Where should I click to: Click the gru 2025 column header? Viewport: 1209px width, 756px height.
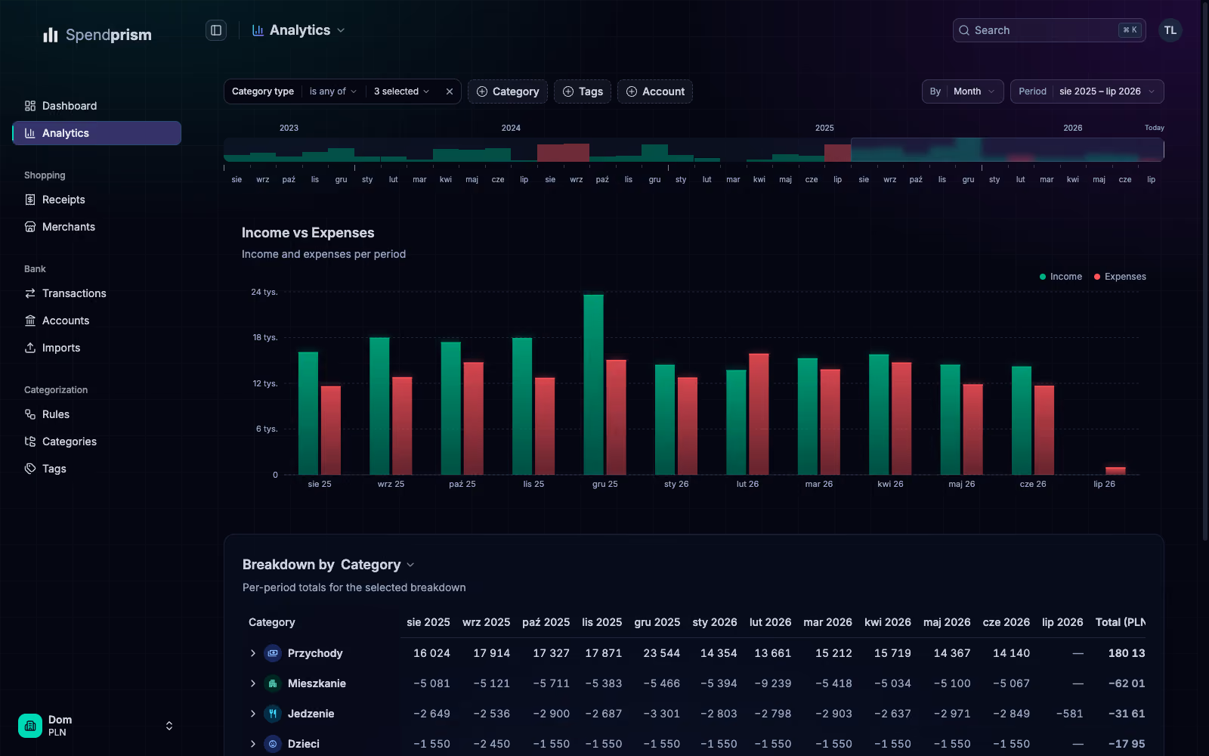(x=657, y=622)
